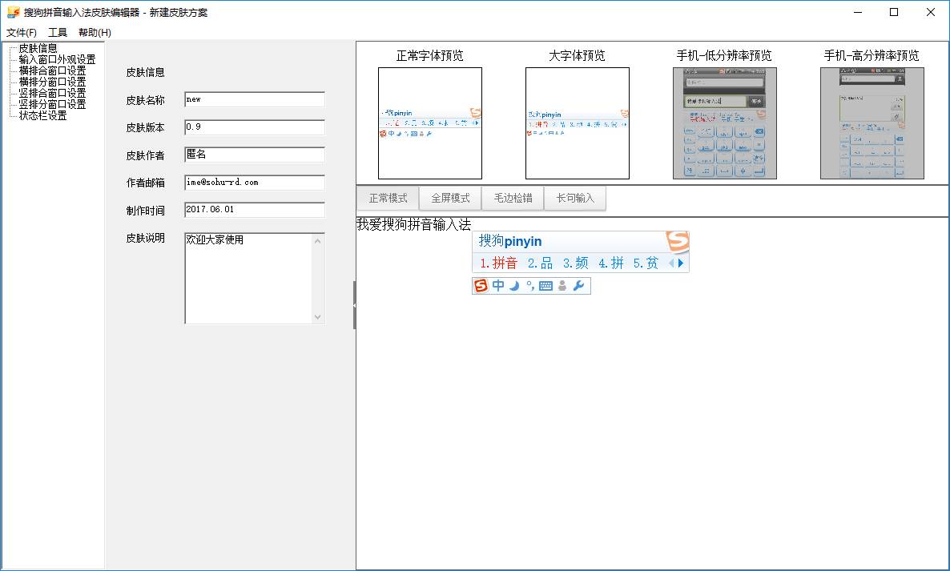Click the 皮肤作者 input field

click(255, 155)
